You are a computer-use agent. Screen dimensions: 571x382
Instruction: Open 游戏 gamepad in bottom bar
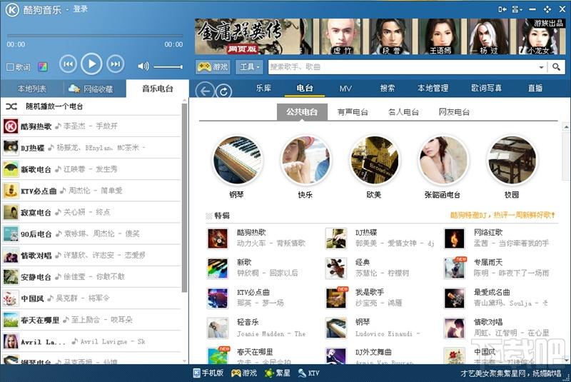click(244, 373)
